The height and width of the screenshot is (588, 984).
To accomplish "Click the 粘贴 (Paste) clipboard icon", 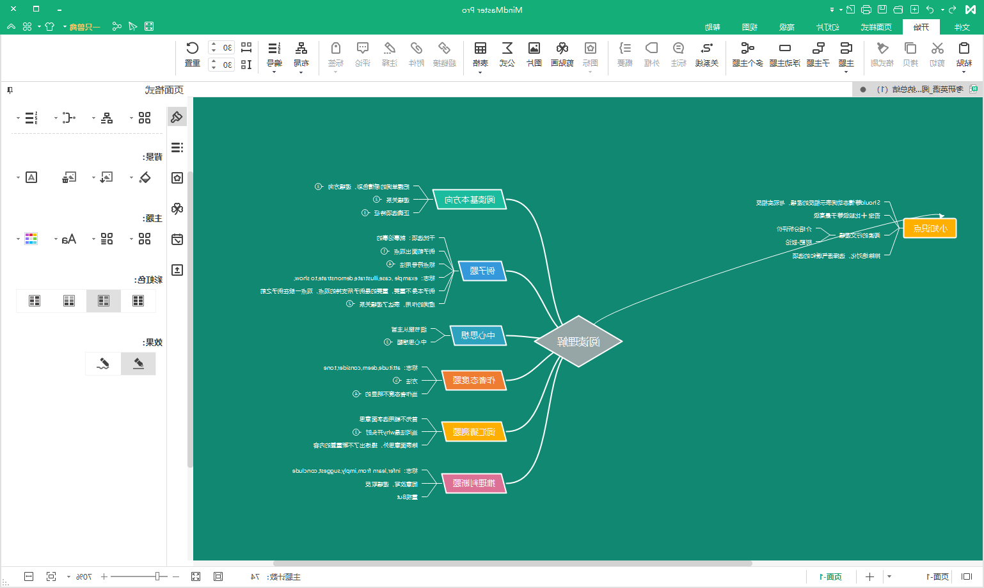I will (964, 49).
